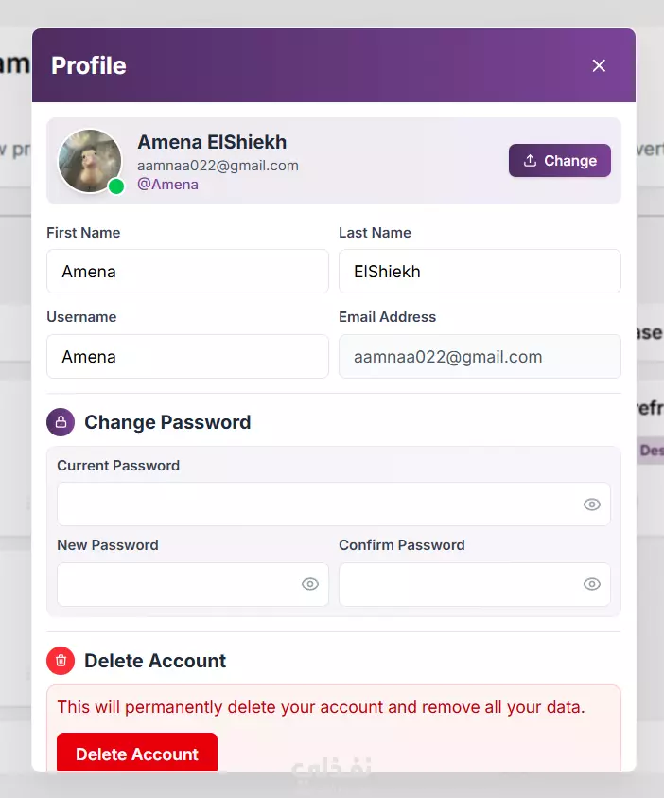This screenshot has width=664, height=798.
Task: Show the Current Password with eye icon
Action: click(592, 505)
